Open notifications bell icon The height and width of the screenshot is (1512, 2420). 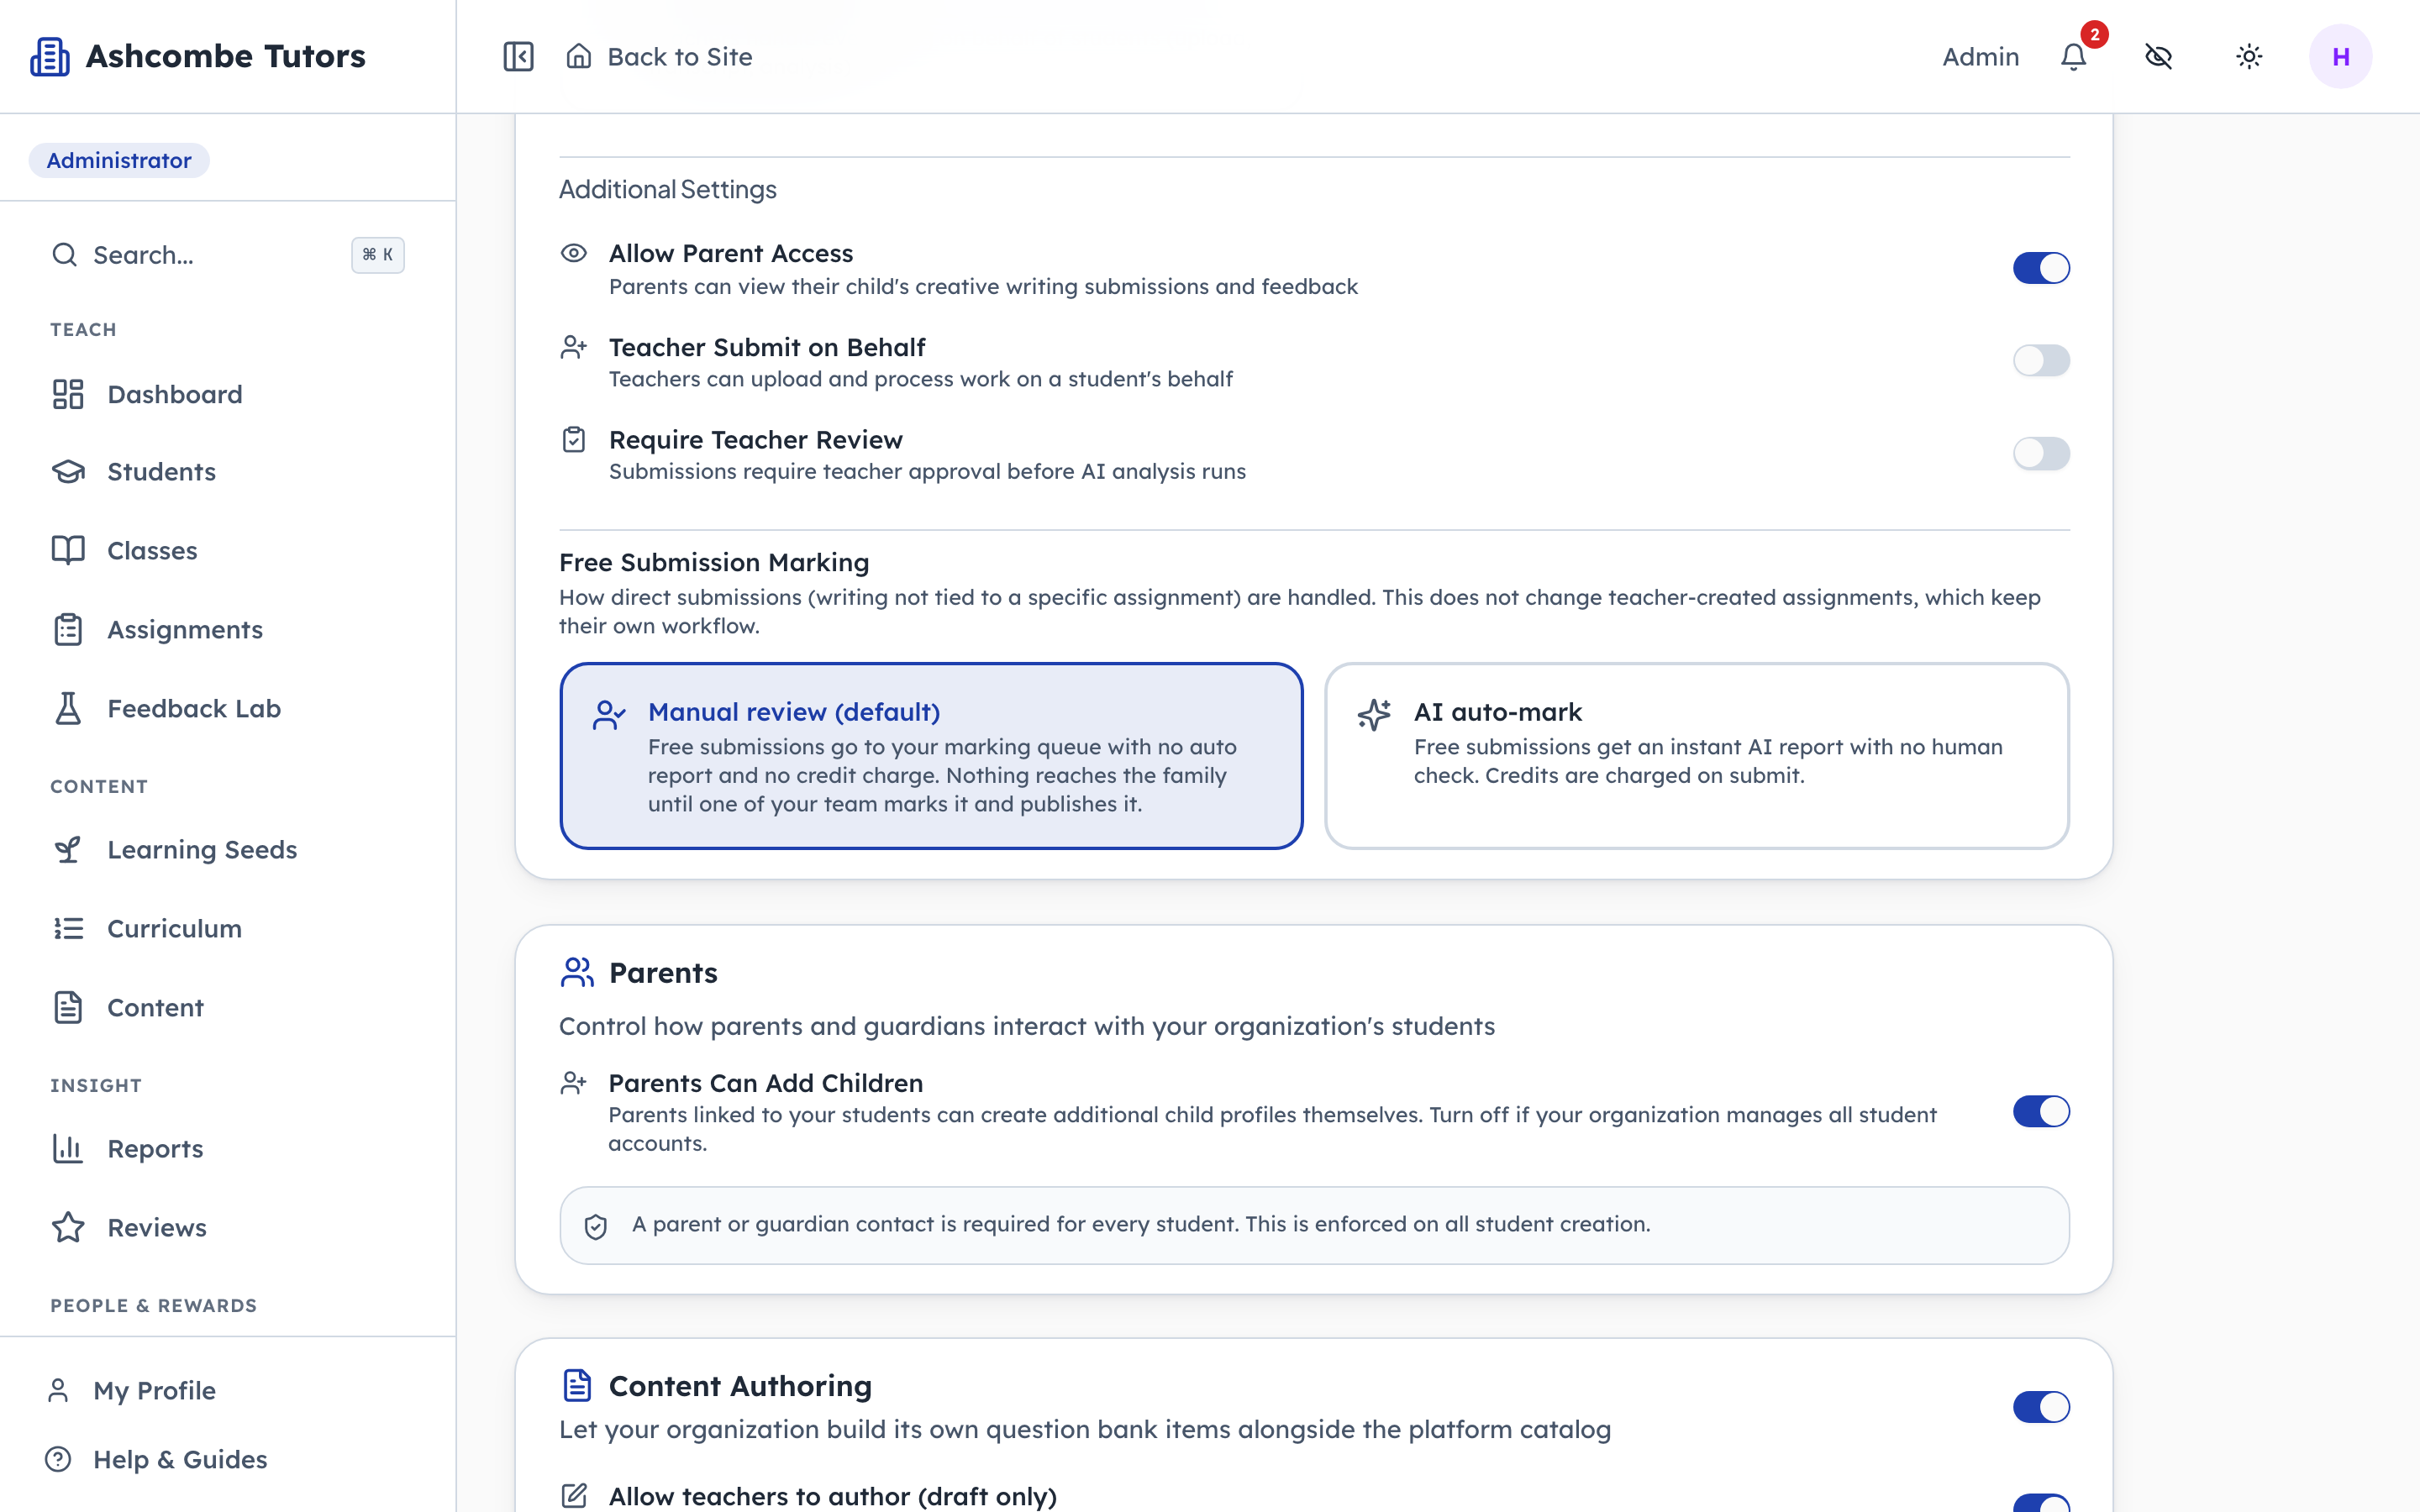click(2074, 57)
